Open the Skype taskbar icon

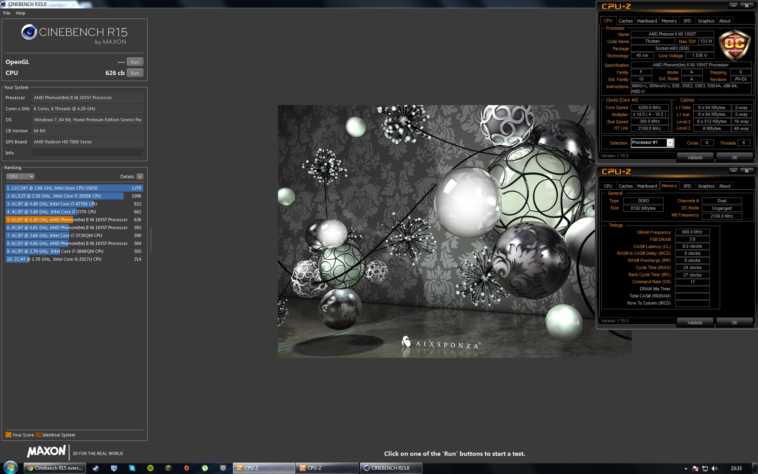(132, 468)
